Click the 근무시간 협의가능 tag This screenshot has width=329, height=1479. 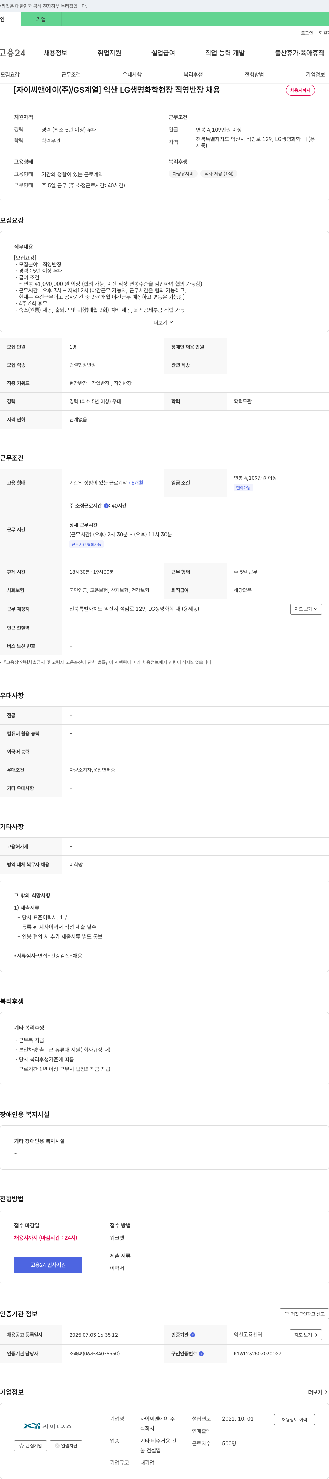(x=87, y=544)
